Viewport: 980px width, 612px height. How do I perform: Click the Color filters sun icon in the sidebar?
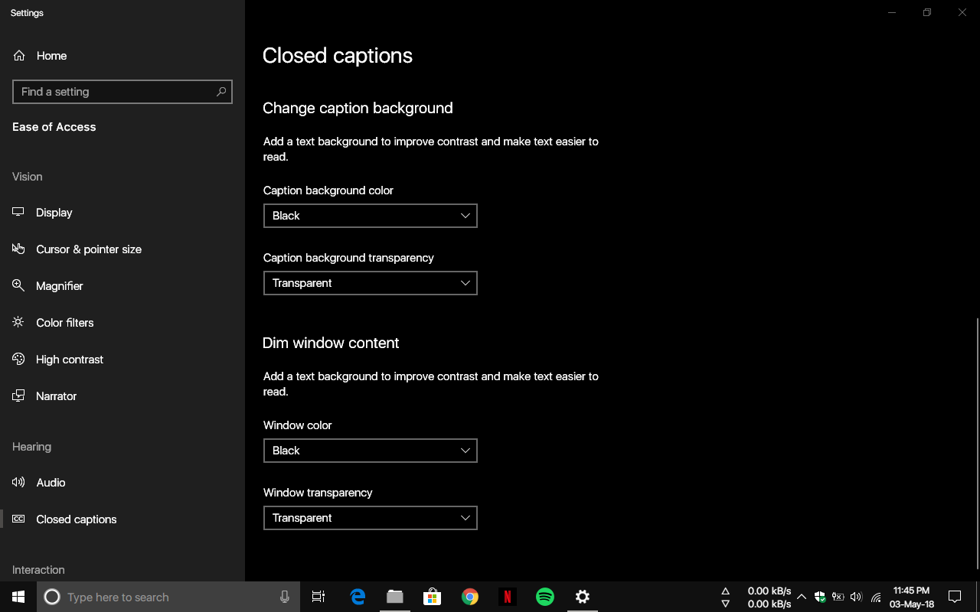(18, 322)
